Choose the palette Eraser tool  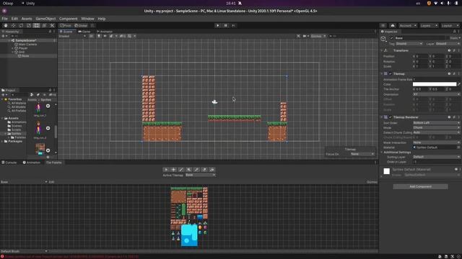pyautogui.click(x=204, y=170)
